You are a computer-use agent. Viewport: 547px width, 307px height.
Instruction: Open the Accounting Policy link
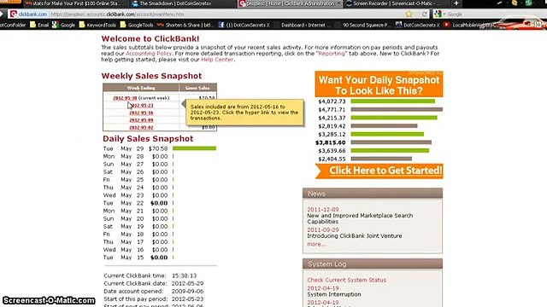(149, 53)
